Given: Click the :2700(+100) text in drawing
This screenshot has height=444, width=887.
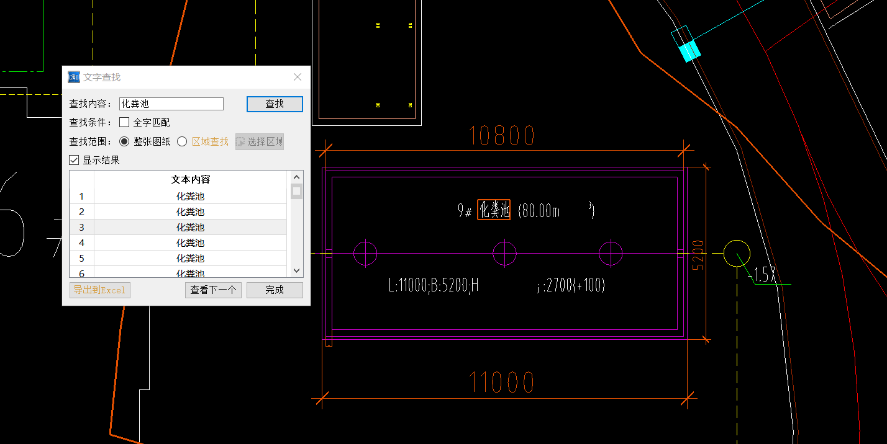Looking at the screenshot, I should [571, 286].
